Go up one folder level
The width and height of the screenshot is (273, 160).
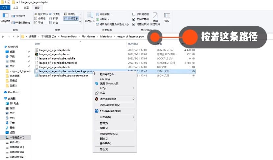click(x=18, y=37)
